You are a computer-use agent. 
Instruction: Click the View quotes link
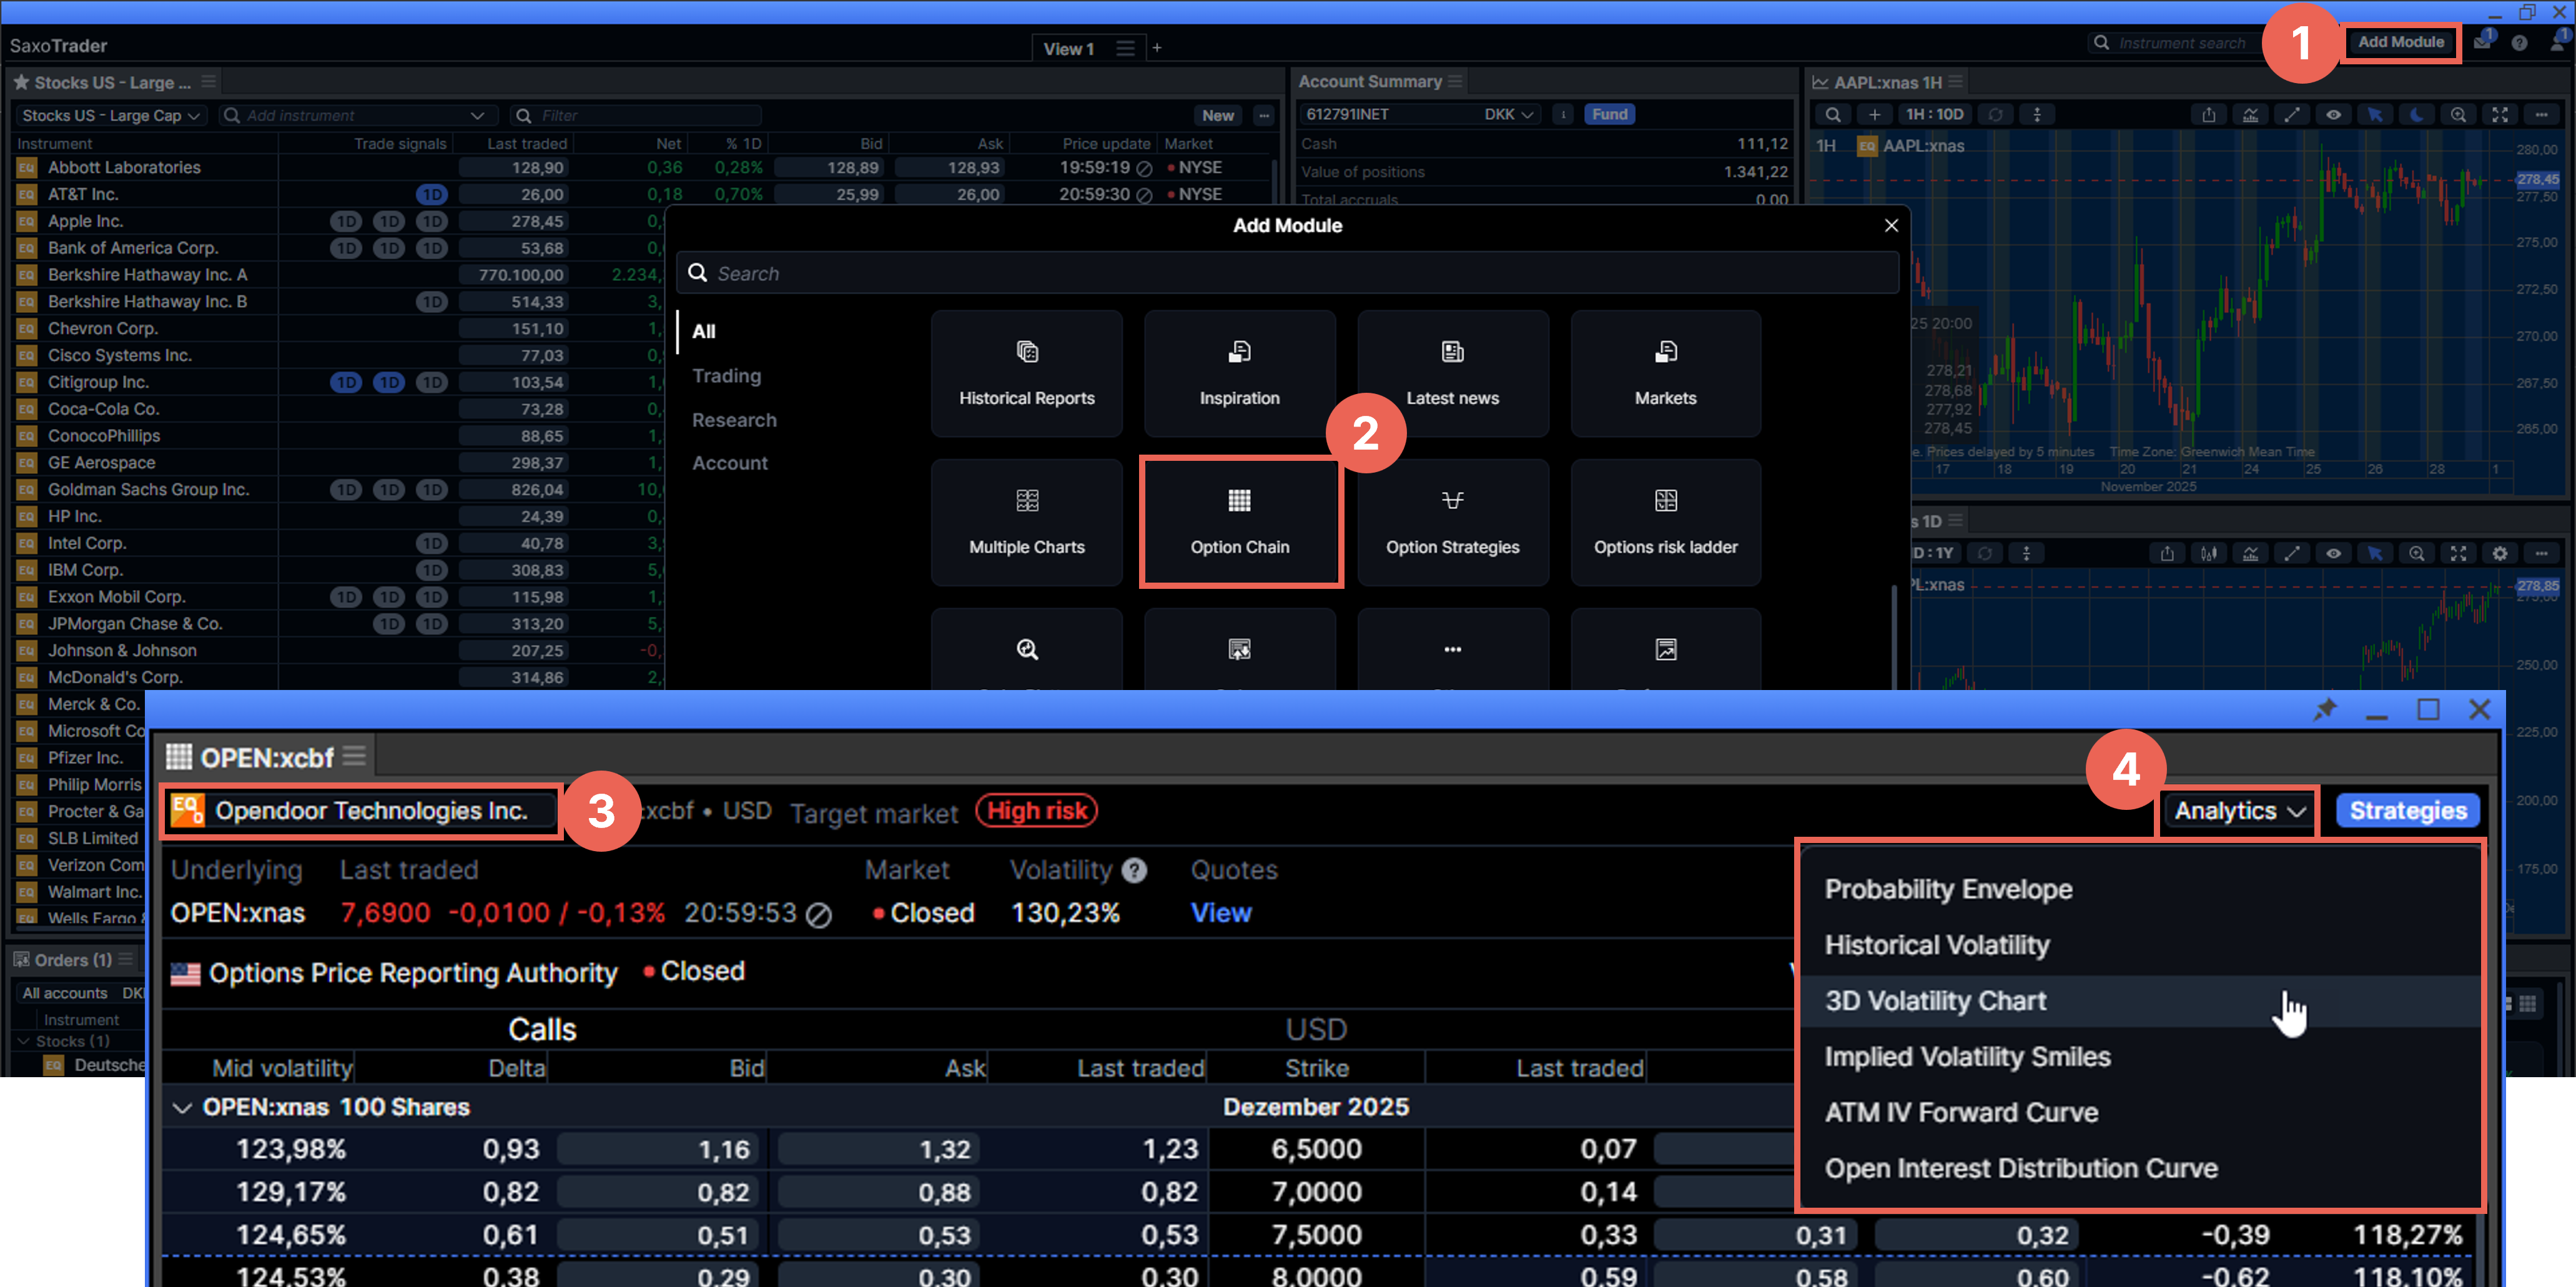pos(1221,912)
